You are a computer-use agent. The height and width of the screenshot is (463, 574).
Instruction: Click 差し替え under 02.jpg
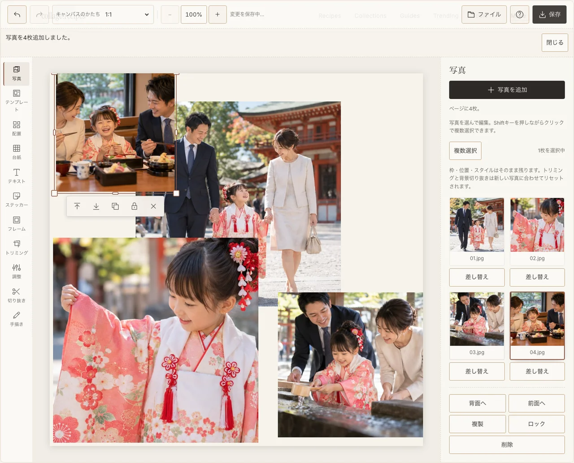click(537, 278)
